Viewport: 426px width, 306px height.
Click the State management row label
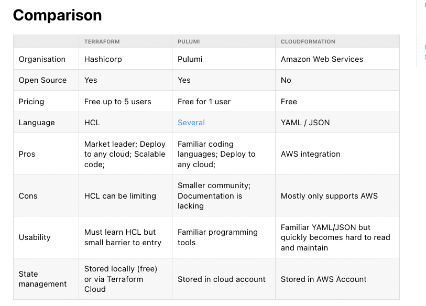[42, 279]
